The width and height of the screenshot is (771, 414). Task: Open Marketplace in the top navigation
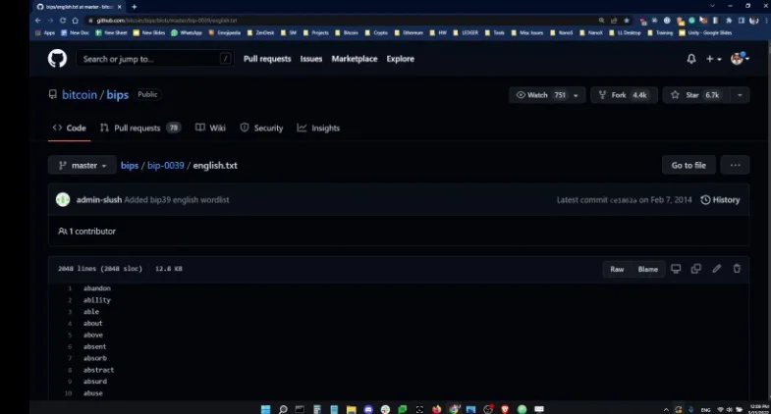(x=355, y=59)
